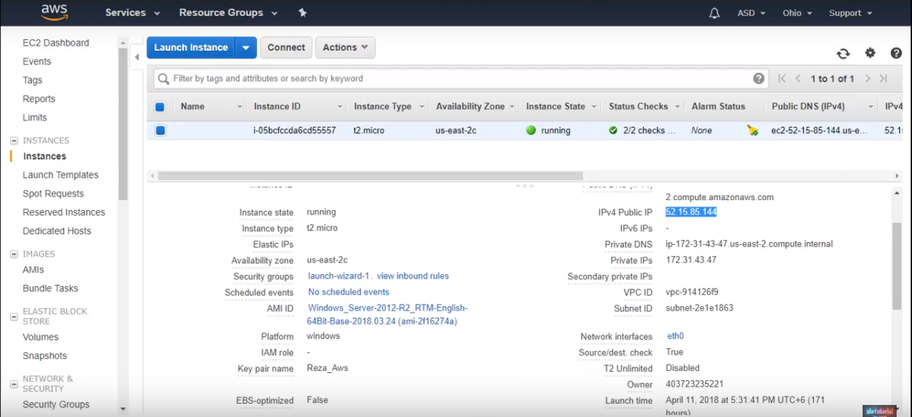Open Snapshots in sidebar
This screenshot has width=912, height=417.
45,356
